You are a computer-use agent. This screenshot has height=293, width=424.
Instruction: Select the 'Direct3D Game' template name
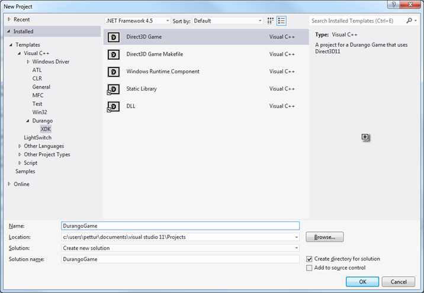click(x=144, y=37)
